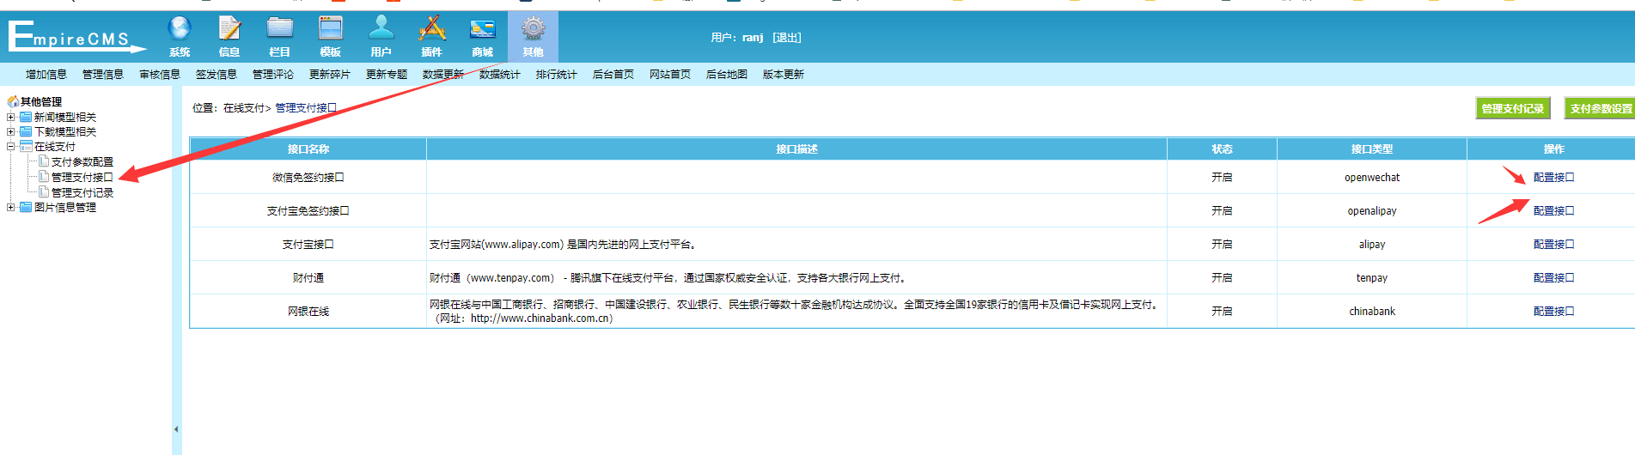Expand the 新闻模型相关 tree node
This screenshot has width=1635, height=455.
tap(11, 118)
